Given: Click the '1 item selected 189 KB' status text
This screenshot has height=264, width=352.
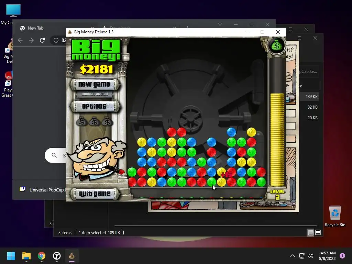Looking at the screenshot, I should (99, 233).
